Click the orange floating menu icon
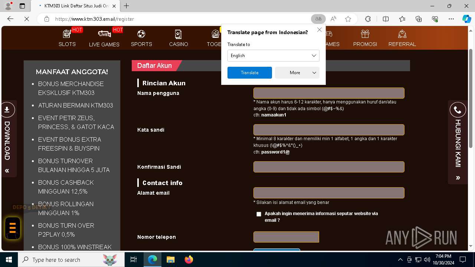The image size is (475, 267). coord(13,228)
